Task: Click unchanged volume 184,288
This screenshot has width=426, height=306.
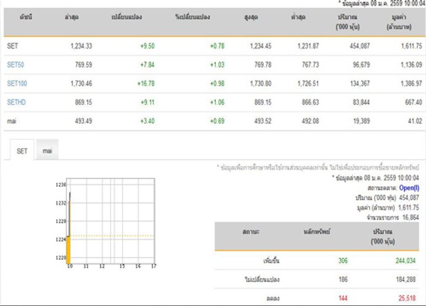Action: [406, 279]
